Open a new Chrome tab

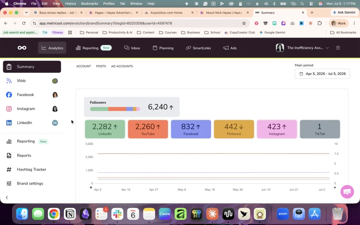pyautogui.click(x=312, y=13)
